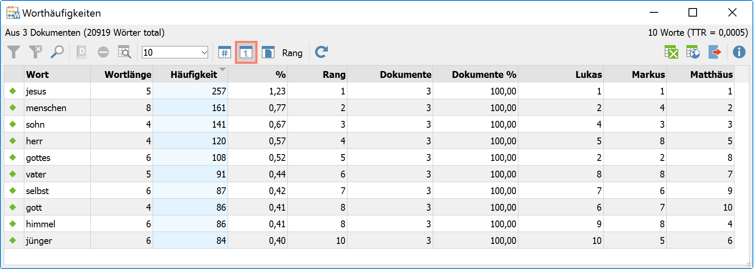The image size is (755, 269).
Task: Click the export icon with red arrow
Action: [715, 52]
